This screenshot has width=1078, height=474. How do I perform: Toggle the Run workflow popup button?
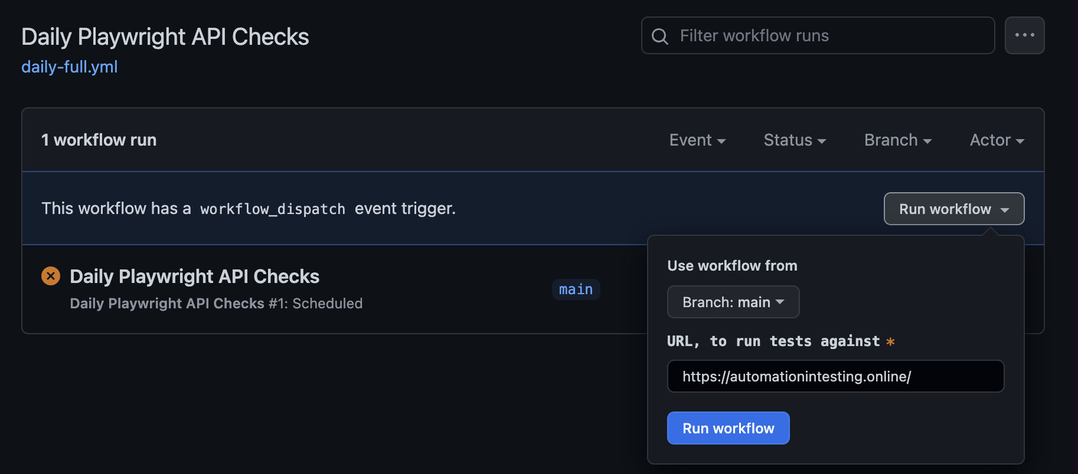click(954, 209)
